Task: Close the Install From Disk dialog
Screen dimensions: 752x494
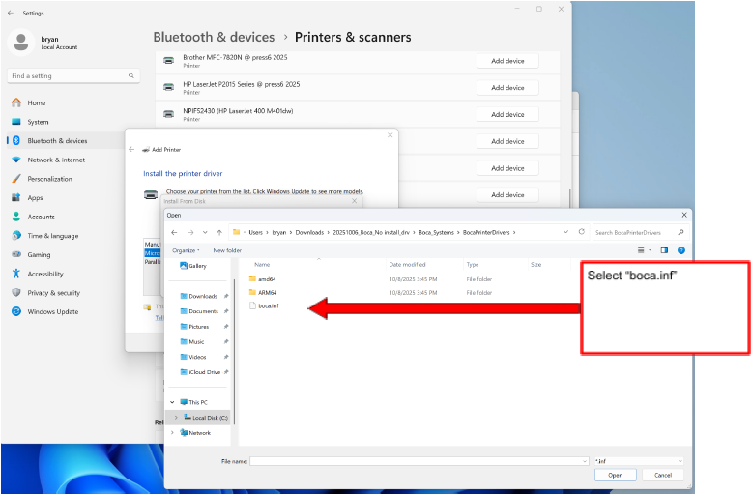Action: pos(355,201)
